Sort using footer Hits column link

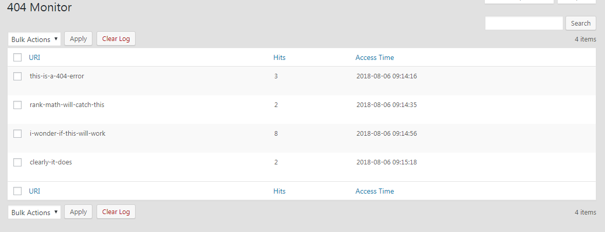point(279,191)
